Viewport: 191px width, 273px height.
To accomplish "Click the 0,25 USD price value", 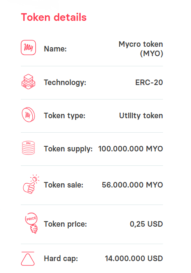I will click(x=146, y=224).
